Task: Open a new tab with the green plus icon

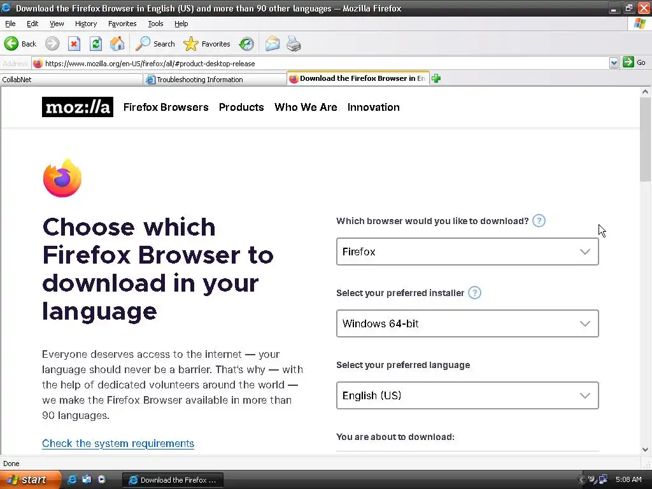Action: click(x=436, y=78)
